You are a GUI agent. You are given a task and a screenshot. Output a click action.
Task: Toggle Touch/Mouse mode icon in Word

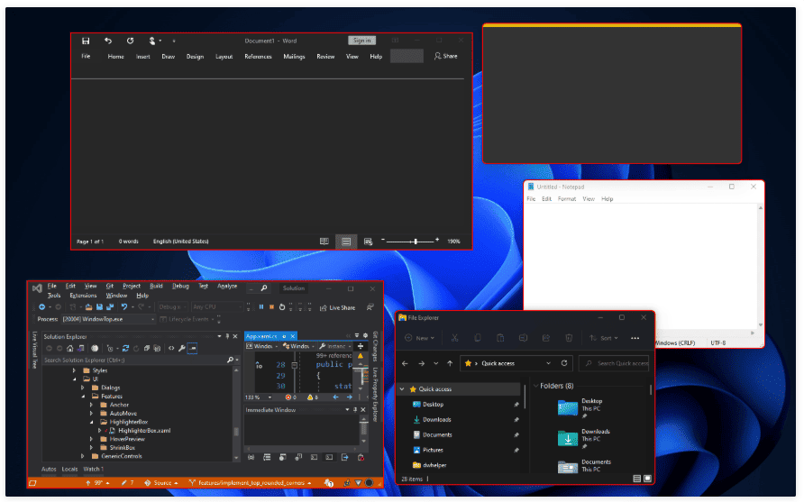(x=152, y=41)
